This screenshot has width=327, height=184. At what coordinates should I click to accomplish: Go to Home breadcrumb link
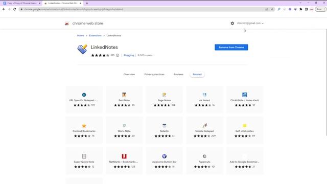81,36
